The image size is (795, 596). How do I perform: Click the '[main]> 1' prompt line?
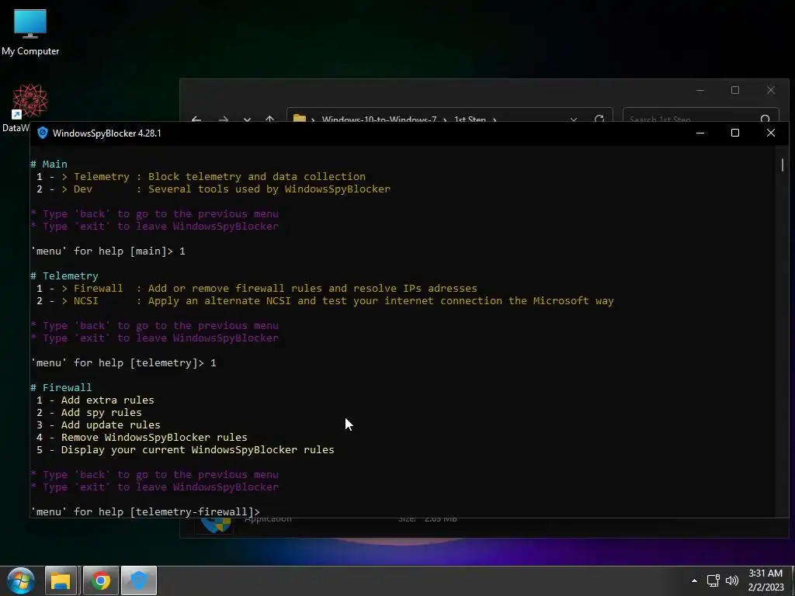108,251
